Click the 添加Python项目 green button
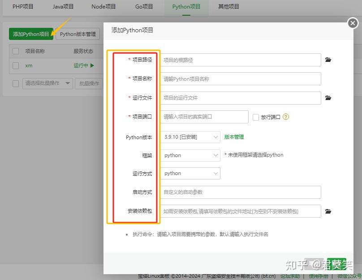Image resolution: width=362 pixels, height=280 pixels. [31, 34]
